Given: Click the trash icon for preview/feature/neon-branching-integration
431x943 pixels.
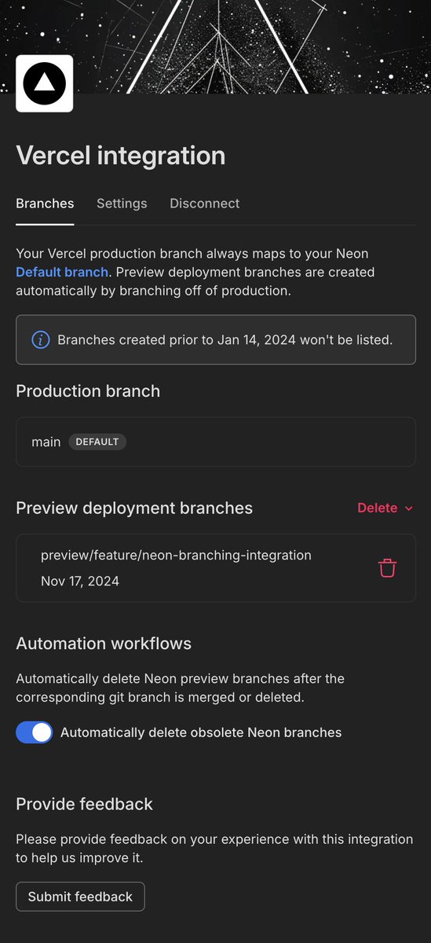Looking at the screenshot, I should click(387, 568).
